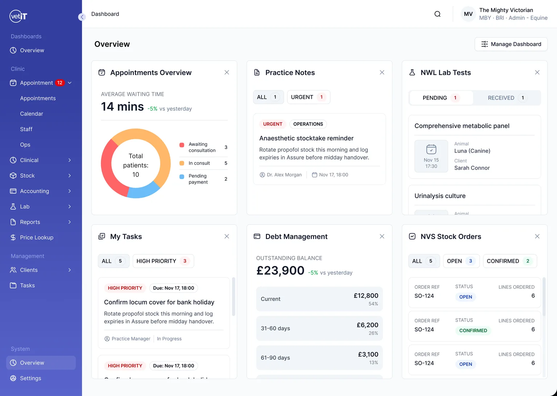Open Staff in the sidebar submenu
This screenshot has width=557, height=396.
click(x=26, y=129)
